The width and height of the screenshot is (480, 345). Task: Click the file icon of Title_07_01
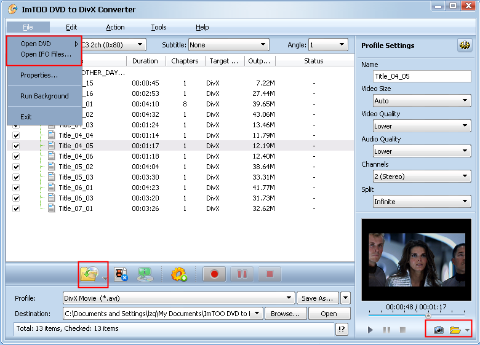click(x=52, y=208)
